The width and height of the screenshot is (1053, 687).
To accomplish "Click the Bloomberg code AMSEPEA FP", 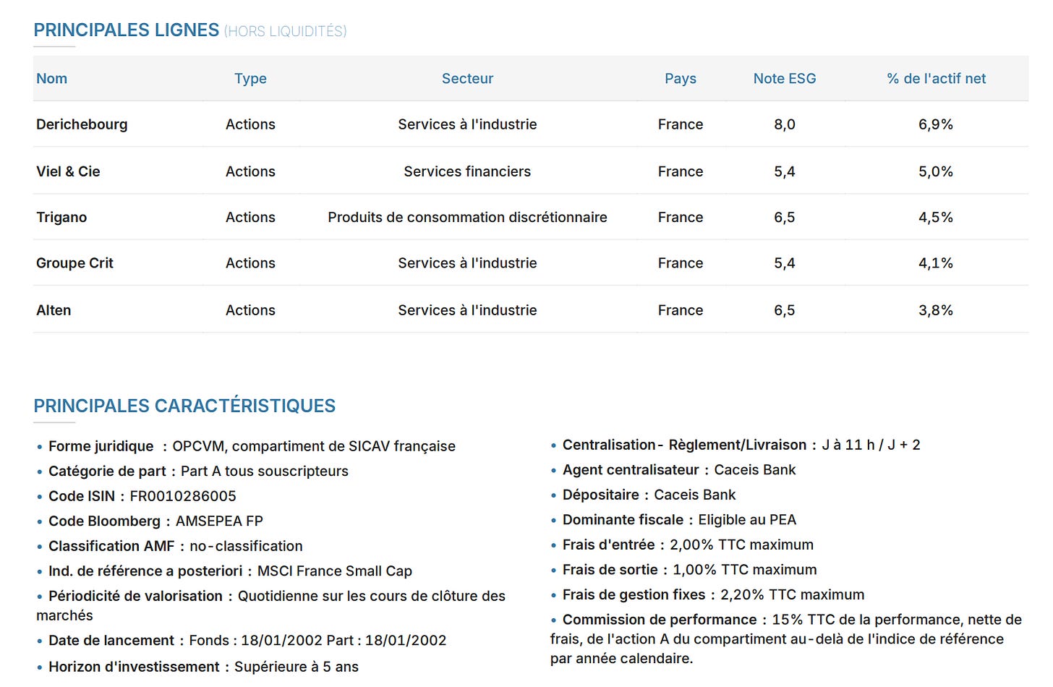I will [219, 521].
